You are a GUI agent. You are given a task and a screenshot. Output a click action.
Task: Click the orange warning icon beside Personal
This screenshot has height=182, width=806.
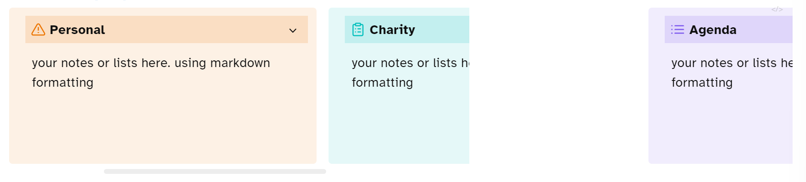point(38,30)
